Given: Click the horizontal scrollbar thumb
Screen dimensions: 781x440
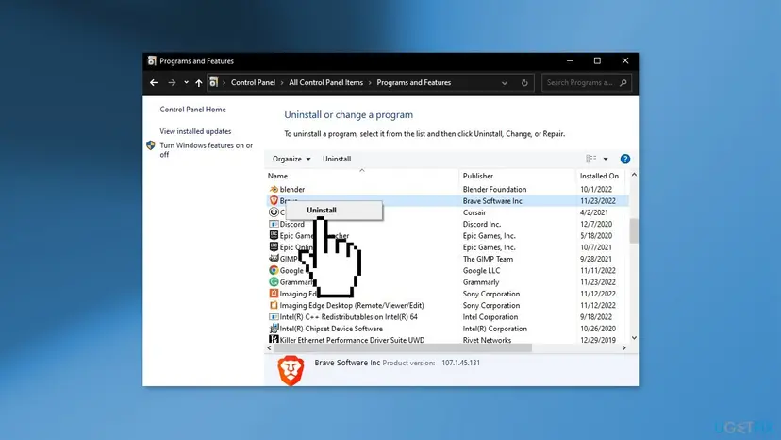Looking at the screenshot, I should [403, 347].
